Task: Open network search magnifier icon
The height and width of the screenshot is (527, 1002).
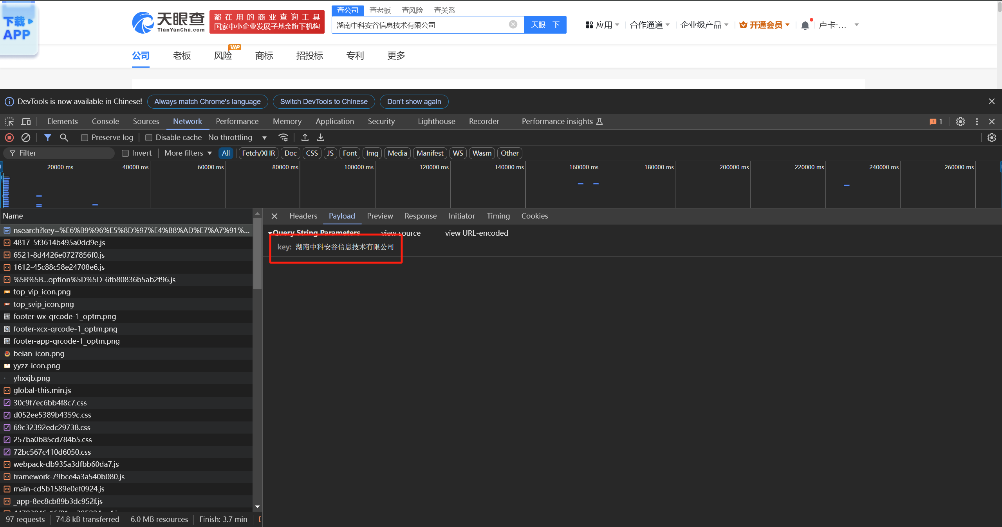Action: click(x=64, y=138)
